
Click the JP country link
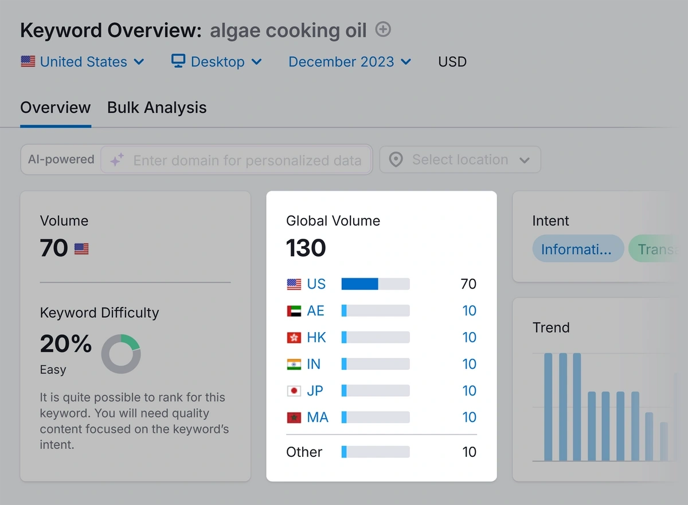coord(315,390)
